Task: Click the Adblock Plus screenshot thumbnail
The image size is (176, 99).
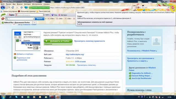Action: (27, 41)
